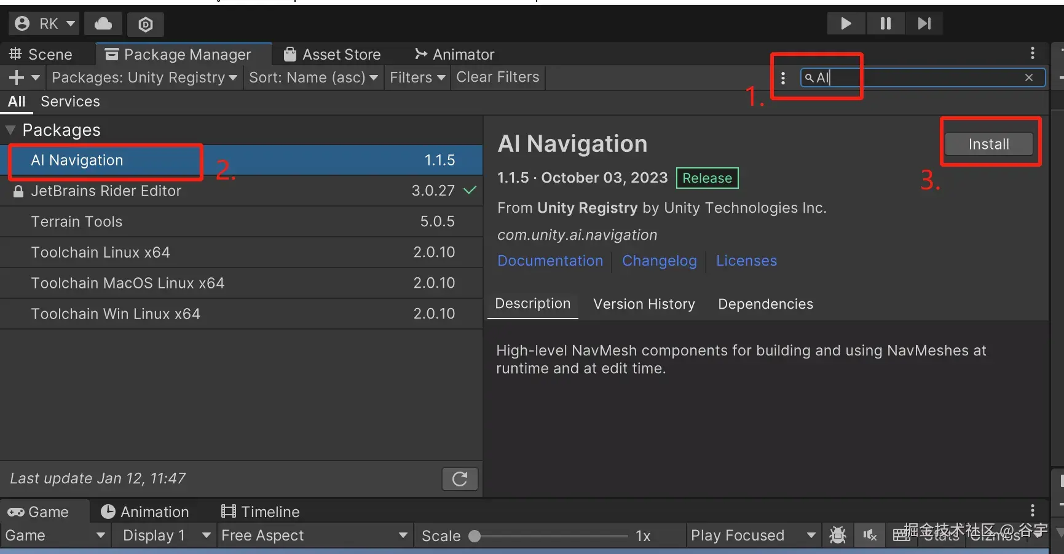Open the Play Focused dropdown
1064x554 pixels.
pyautogui.click(x=752, y=535)
